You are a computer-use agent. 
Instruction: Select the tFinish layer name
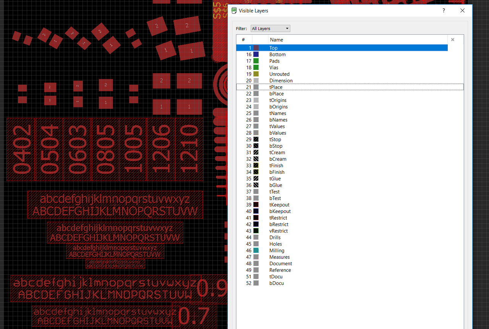coord(276,165)
